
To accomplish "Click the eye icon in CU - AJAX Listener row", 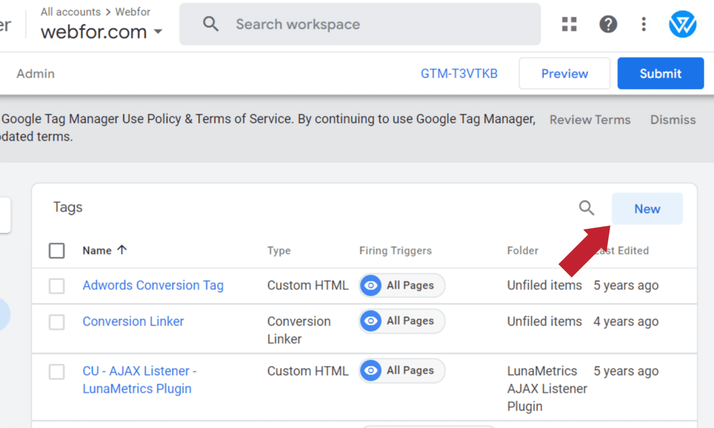I will pos(370,370).
